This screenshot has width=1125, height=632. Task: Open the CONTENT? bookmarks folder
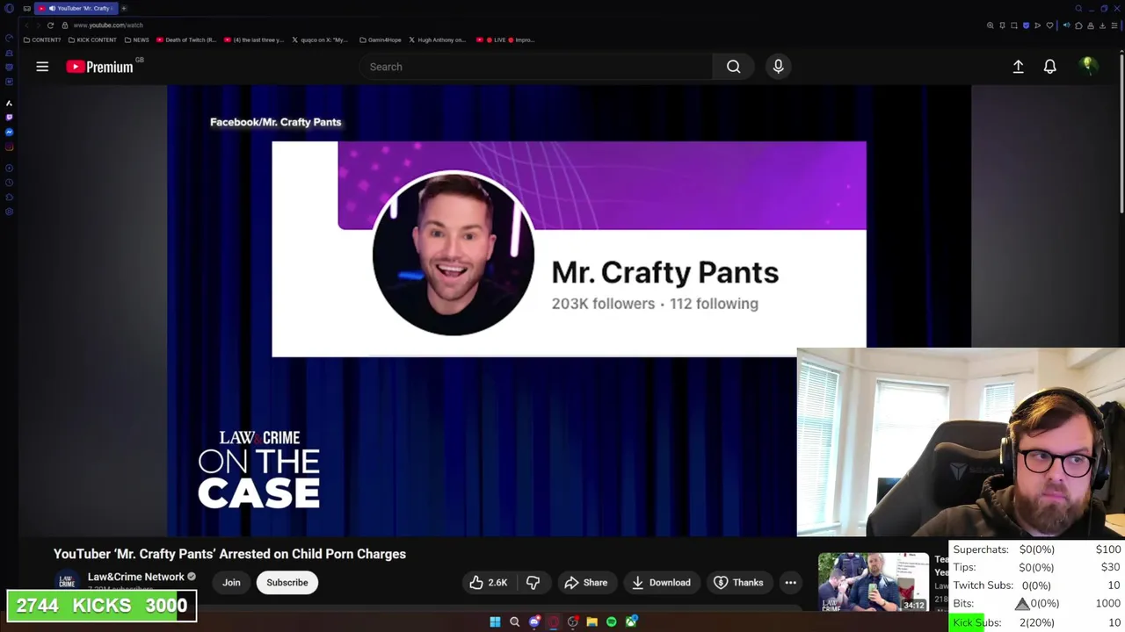pyautogui.click(x=42, y=39)
